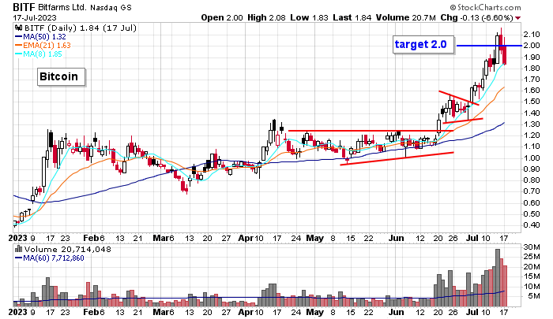Viewport: 553px width, 319px height.
Task: Click the 10M volume axis label
Action: tap(532, 286)
